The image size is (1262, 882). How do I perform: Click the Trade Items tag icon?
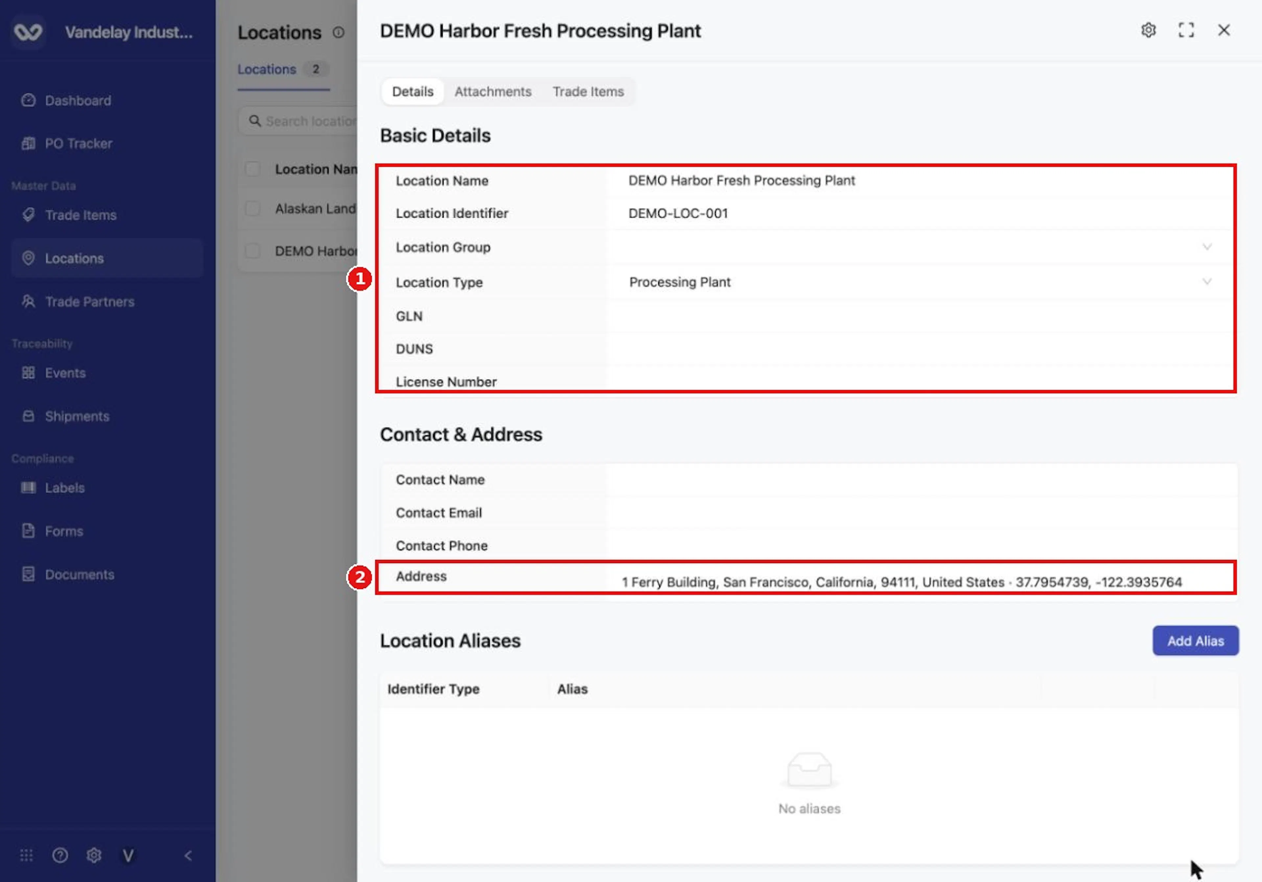pyautogui.click(x=28, y=214)
